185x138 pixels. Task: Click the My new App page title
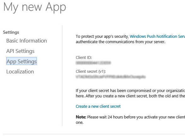point(35,7)
